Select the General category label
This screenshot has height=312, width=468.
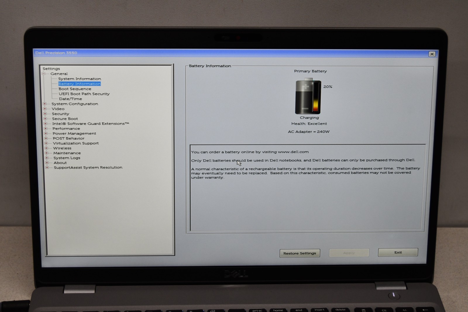(59, 74)
